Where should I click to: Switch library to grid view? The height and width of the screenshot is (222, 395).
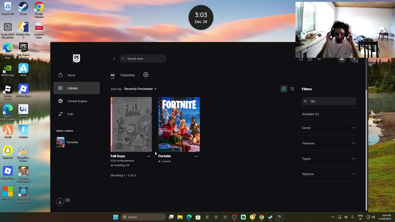point(284,89)
